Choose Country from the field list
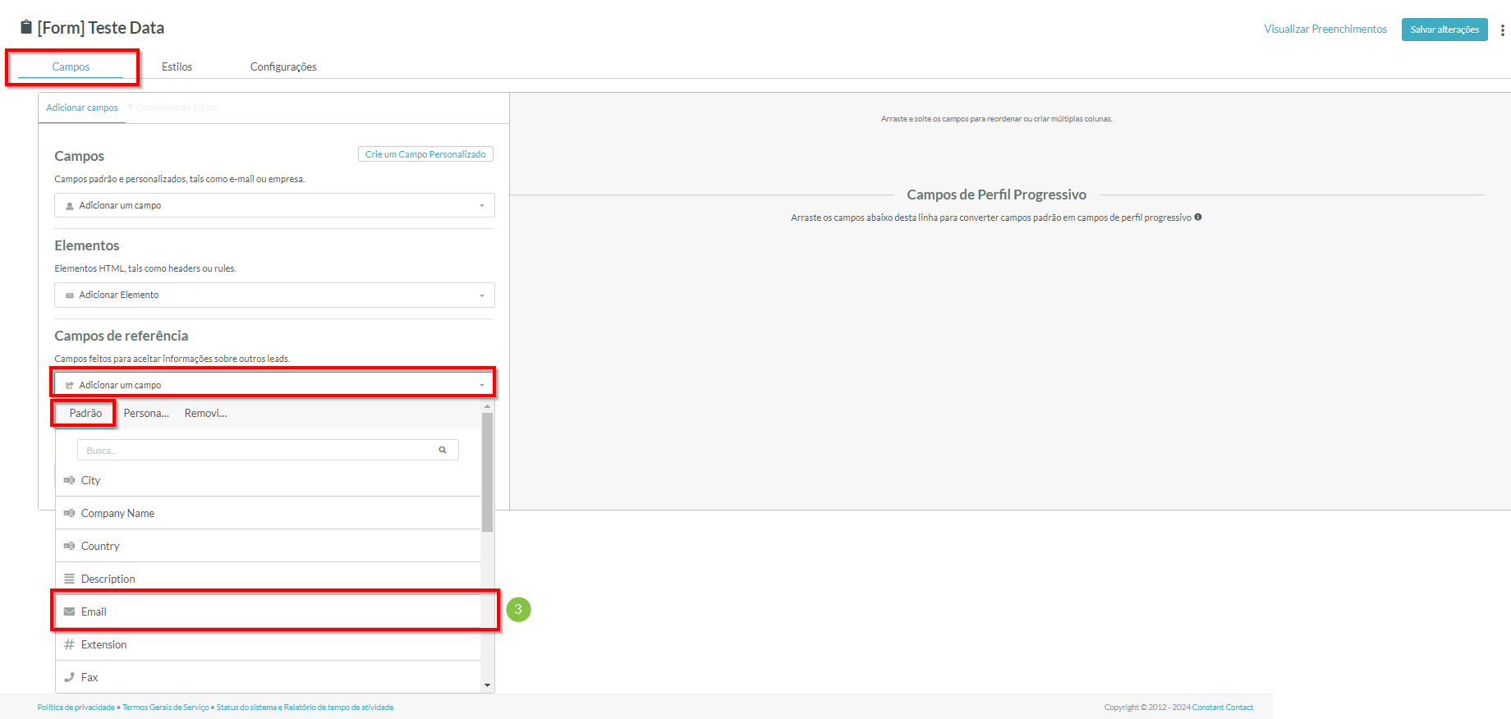 point(268,546)
